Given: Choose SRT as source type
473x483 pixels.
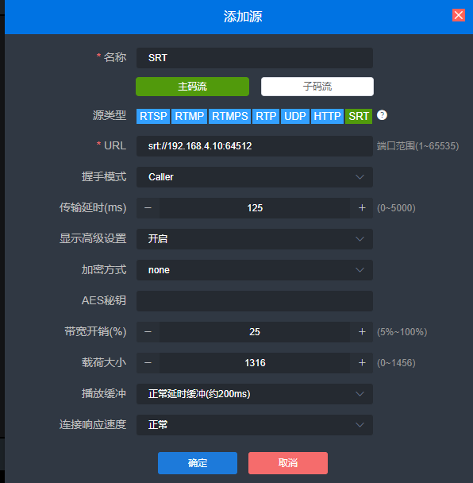Looking at the screenshot, I should point(359,117).
